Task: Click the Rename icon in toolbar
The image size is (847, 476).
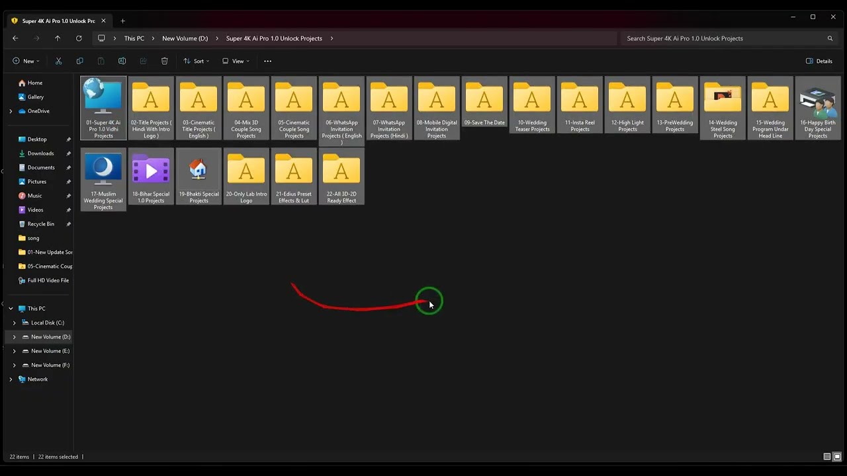Action: pyautogui.click(x=122, y=61)
